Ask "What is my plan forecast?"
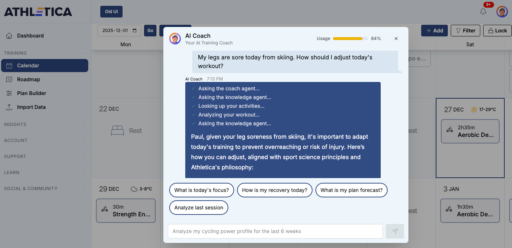Screen dimensions: 512x248 coord(352,190)
